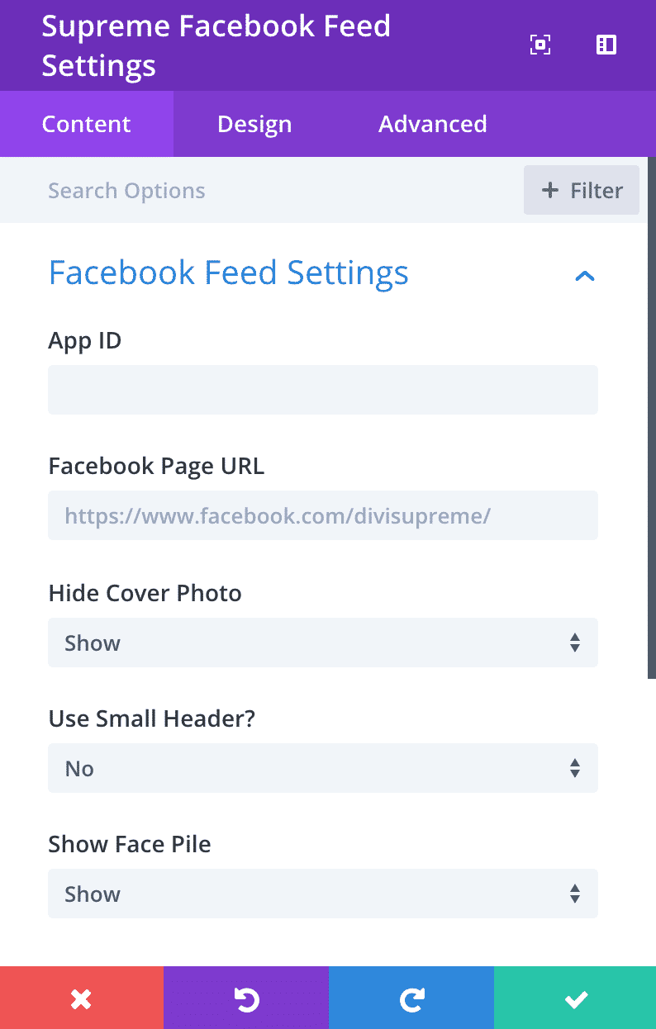Switch to the Advanced tab
Image resolution: width=656 pixels, height=1029 pixels.
(x=433, y=124)
